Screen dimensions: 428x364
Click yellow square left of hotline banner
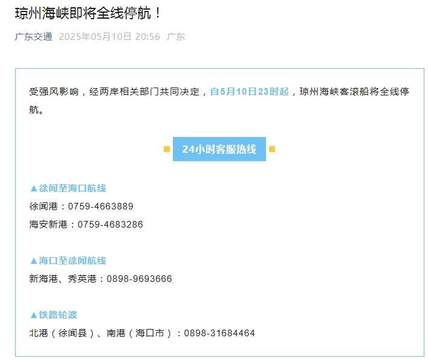tap(167, 149)
